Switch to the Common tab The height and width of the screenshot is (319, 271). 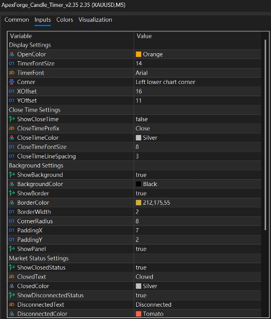[x=16, y=20]
